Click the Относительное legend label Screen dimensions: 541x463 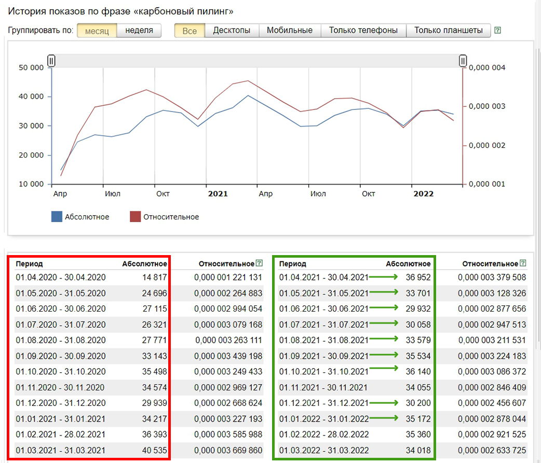point(171,217)
